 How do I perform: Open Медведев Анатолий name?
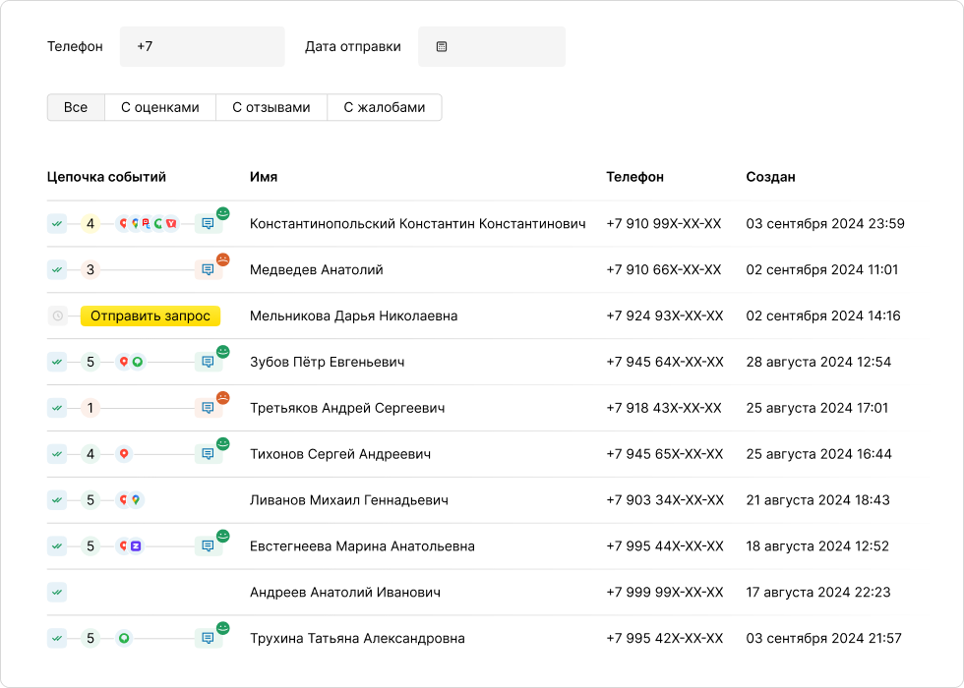316,269
